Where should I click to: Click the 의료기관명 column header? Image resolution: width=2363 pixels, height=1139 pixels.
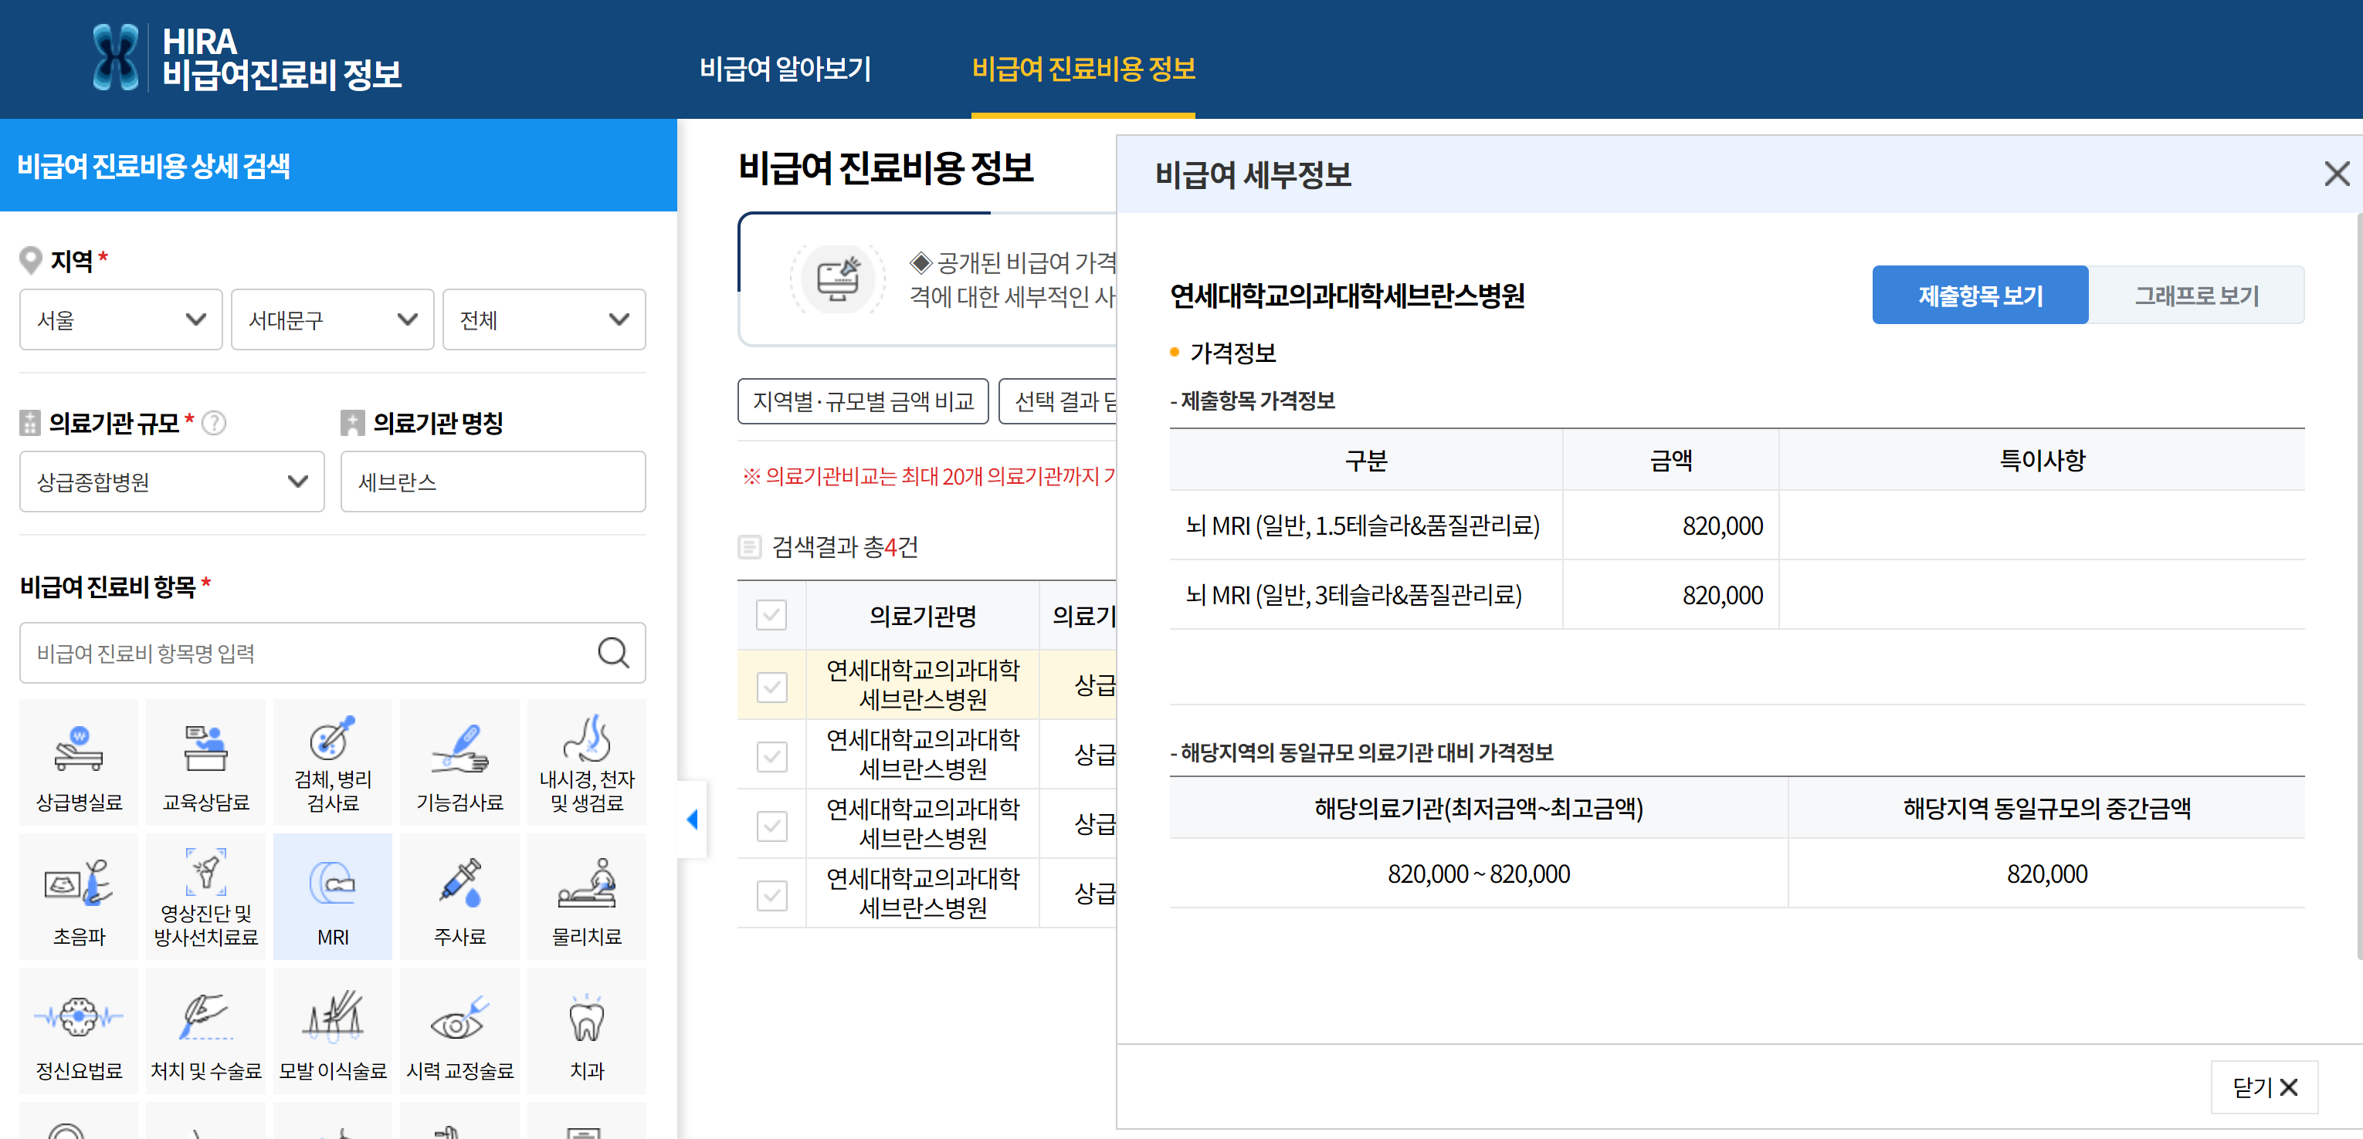click(x=923, y=615)
